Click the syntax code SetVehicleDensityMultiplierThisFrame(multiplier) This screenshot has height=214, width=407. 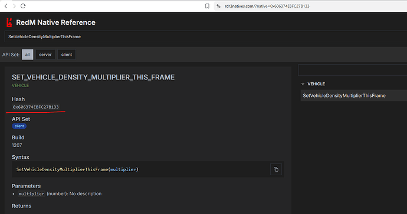tap(77, 169)
